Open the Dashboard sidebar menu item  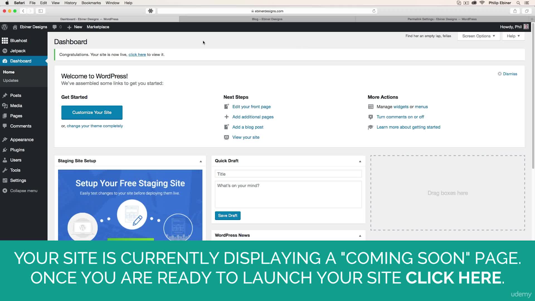coord(24,61)
